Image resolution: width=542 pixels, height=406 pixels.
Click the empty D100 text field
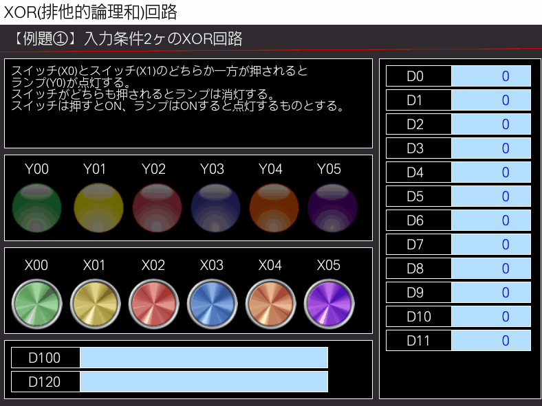point(204,358)
